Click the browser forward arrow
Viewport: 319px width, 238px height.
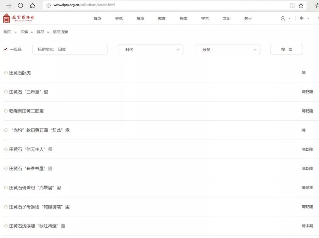tap(9, 6)
